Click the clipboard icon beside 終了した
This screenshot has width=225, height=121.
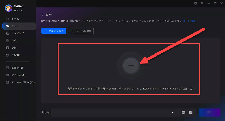click(x=8, y=75)
